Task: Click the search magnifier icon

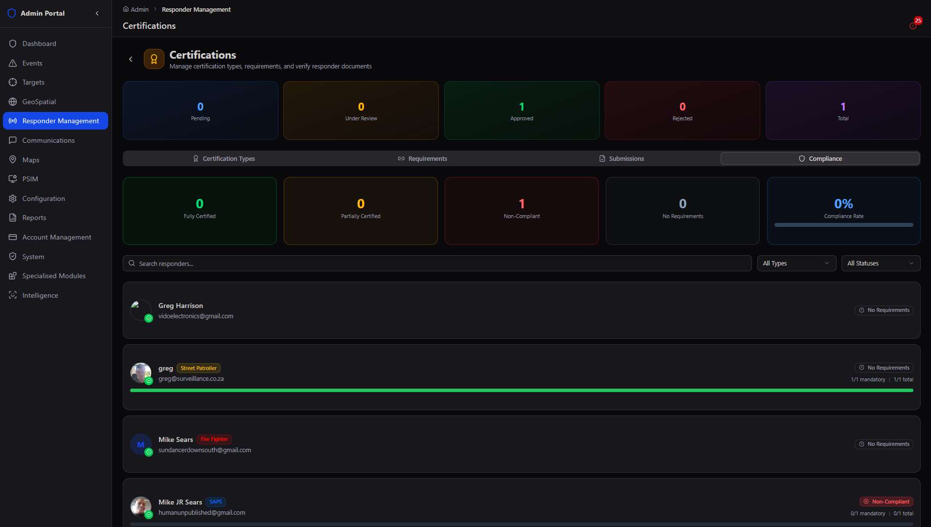Action: pyautogui.click(x=132, y=263)
